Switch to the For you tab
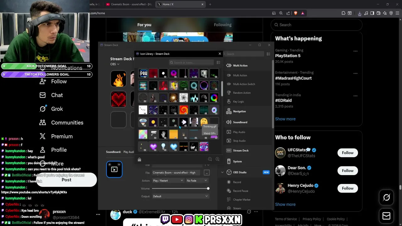 144,25
